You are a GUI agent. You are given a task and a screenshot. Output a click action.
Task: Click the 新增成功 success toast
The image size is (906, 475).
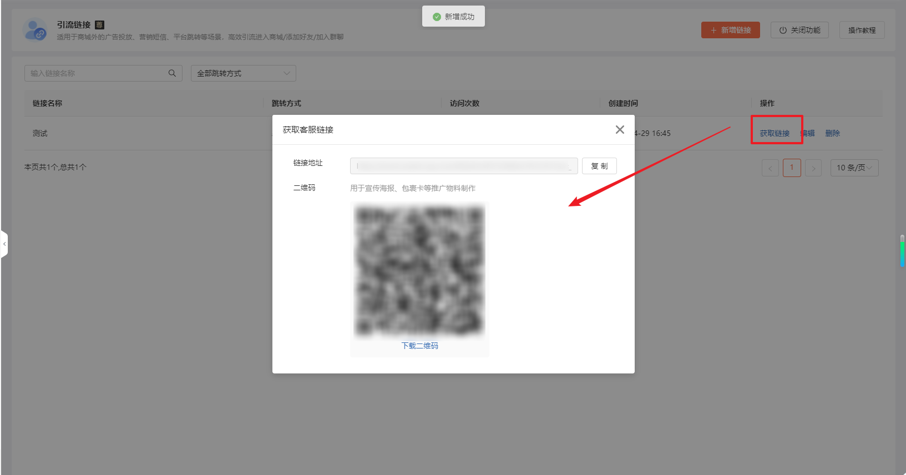click(x=453, y=17)
